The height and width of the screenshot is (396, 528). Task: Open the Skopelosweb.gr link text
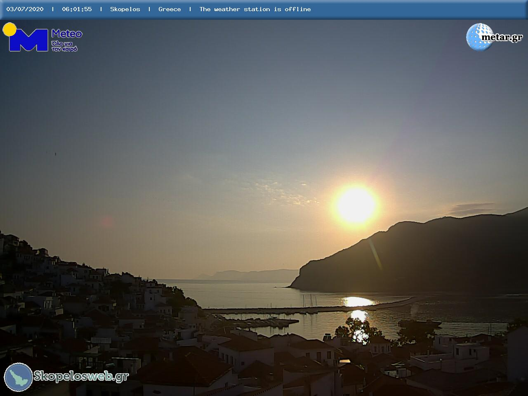[x=81, y=376]
